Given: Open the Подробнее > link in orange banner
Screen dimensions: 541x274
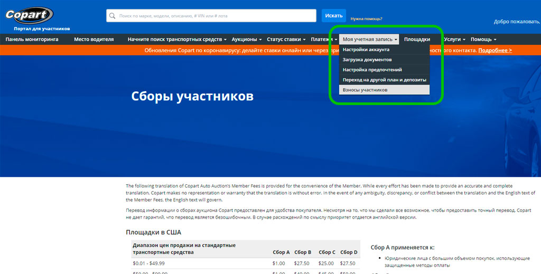Looking at the screenshot, I should point(495,50).
